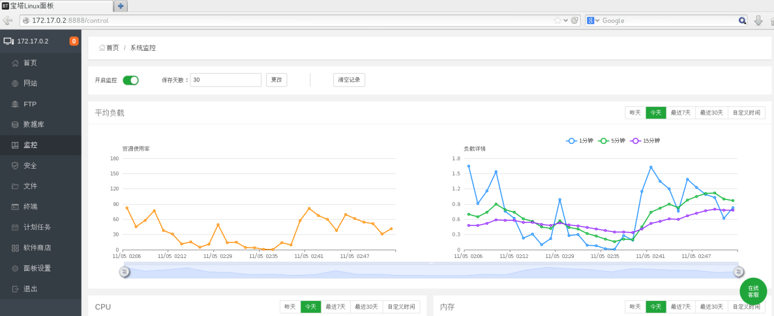Click the globe icon beside 网站
Viewport: 774px width, 316px height.
[15, 83]
